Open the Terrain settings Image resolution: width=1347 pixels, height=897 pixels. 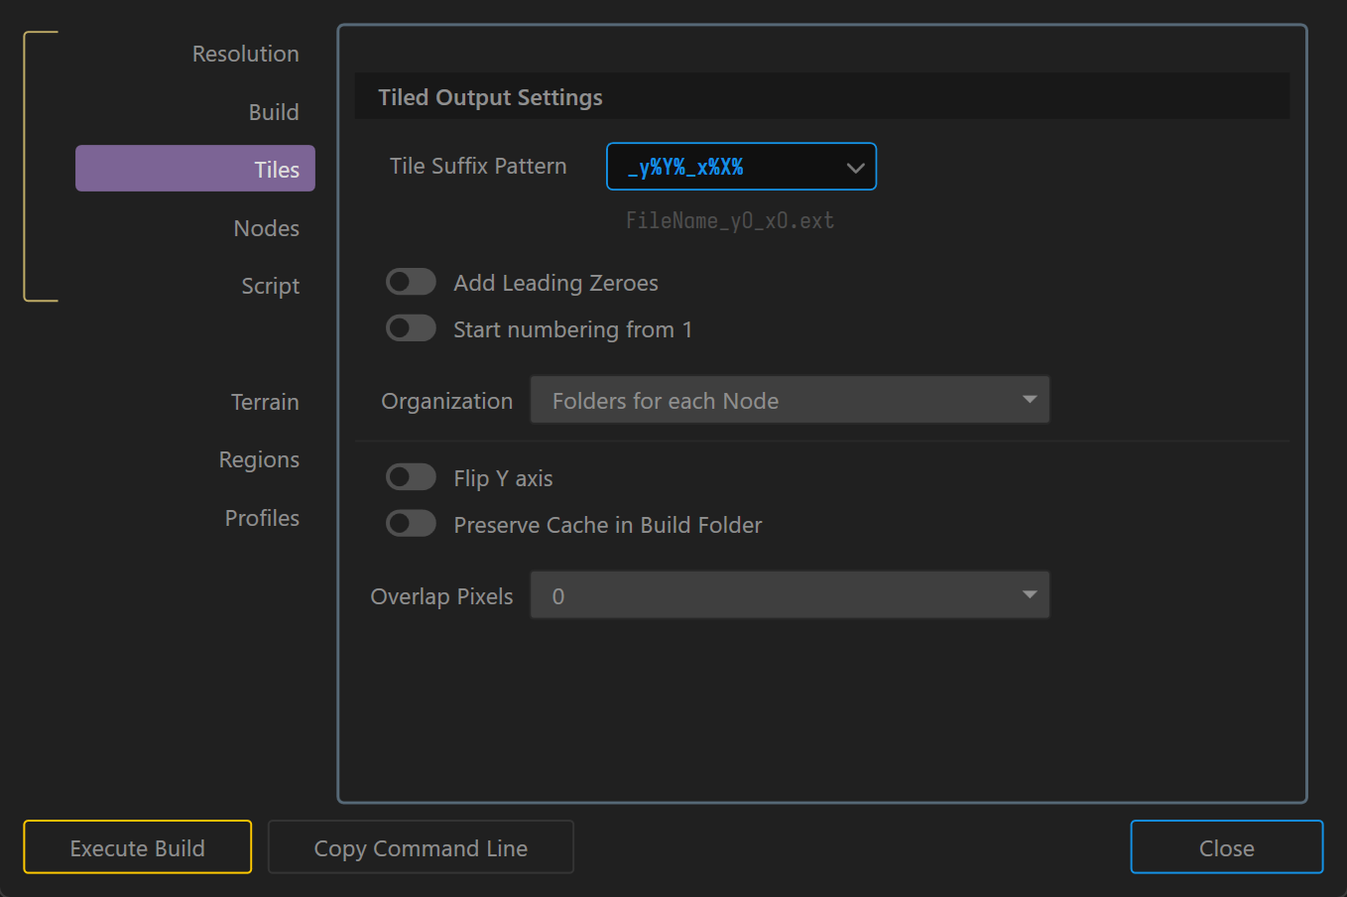coord(265,402)
